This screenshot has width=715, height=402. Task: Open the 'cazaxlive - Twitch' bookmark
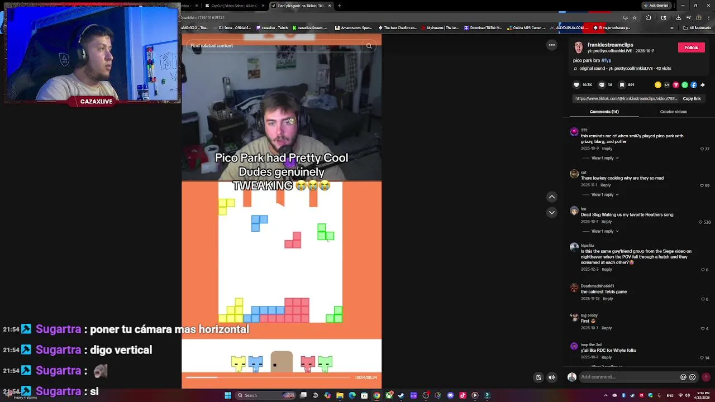click(x=272, y=28)
